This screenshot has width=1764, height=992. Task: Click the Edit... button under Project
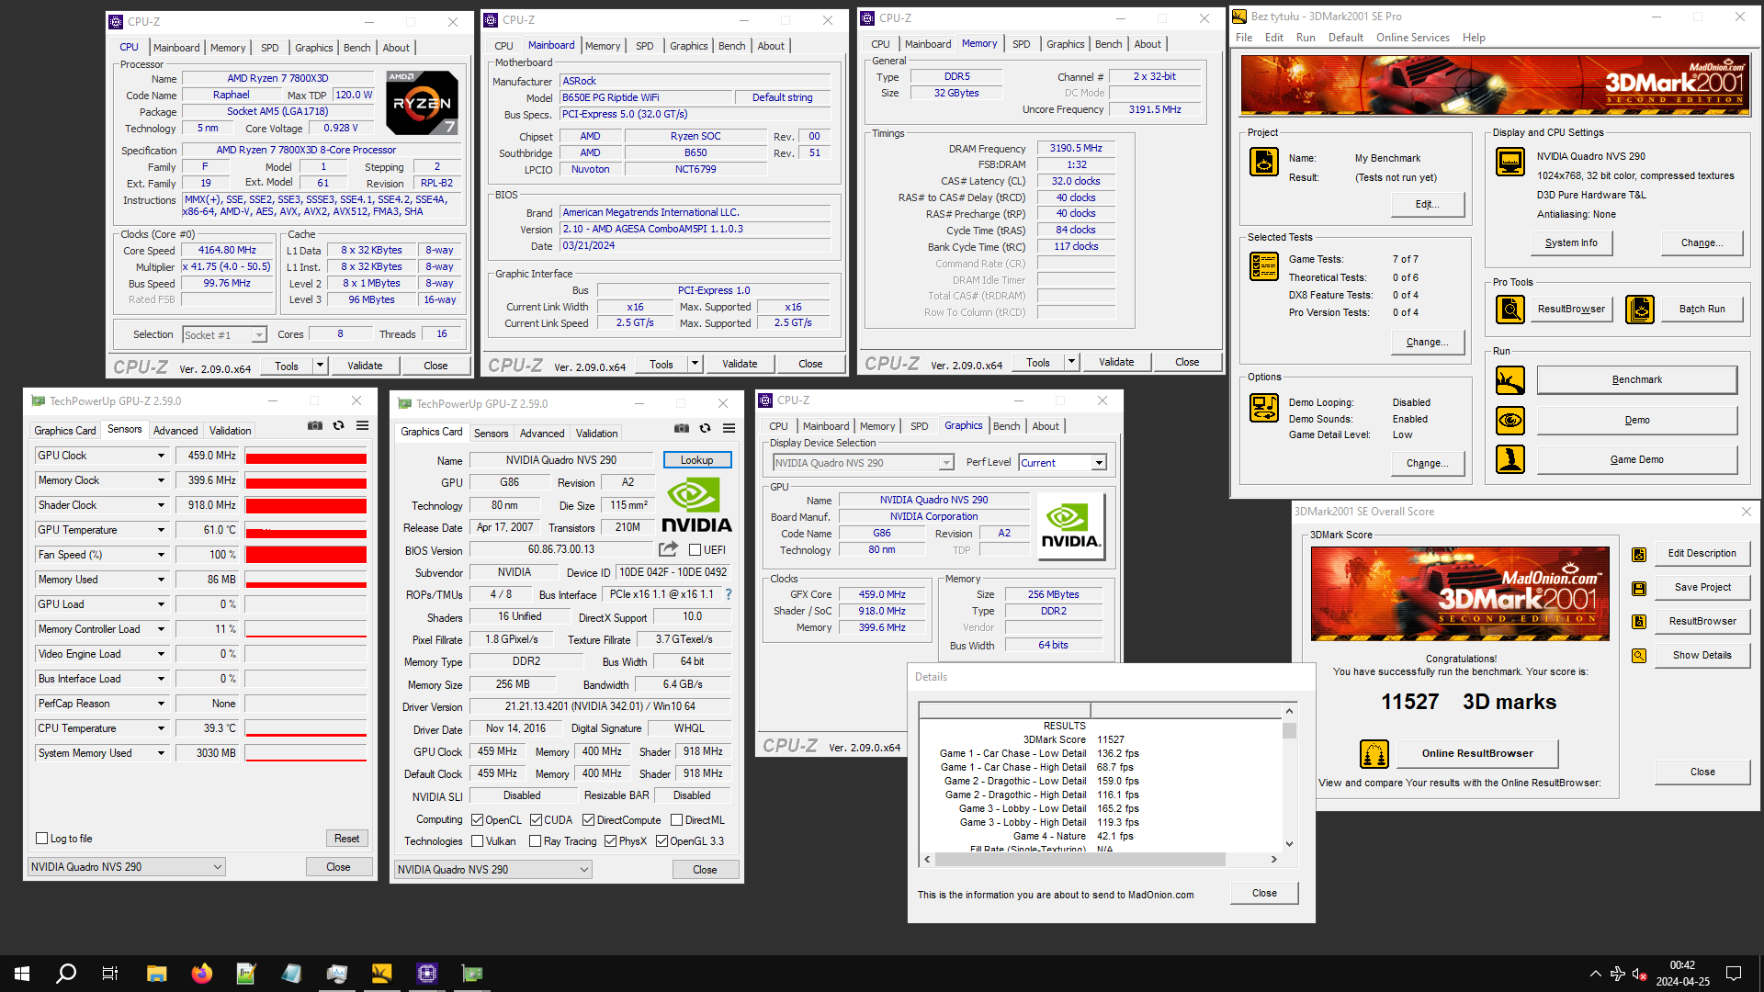pos(1427,204)
